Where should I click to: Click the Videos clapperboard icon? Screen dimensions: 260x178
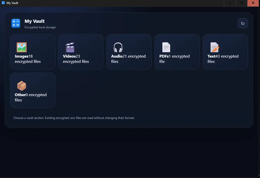click(70, 47)
